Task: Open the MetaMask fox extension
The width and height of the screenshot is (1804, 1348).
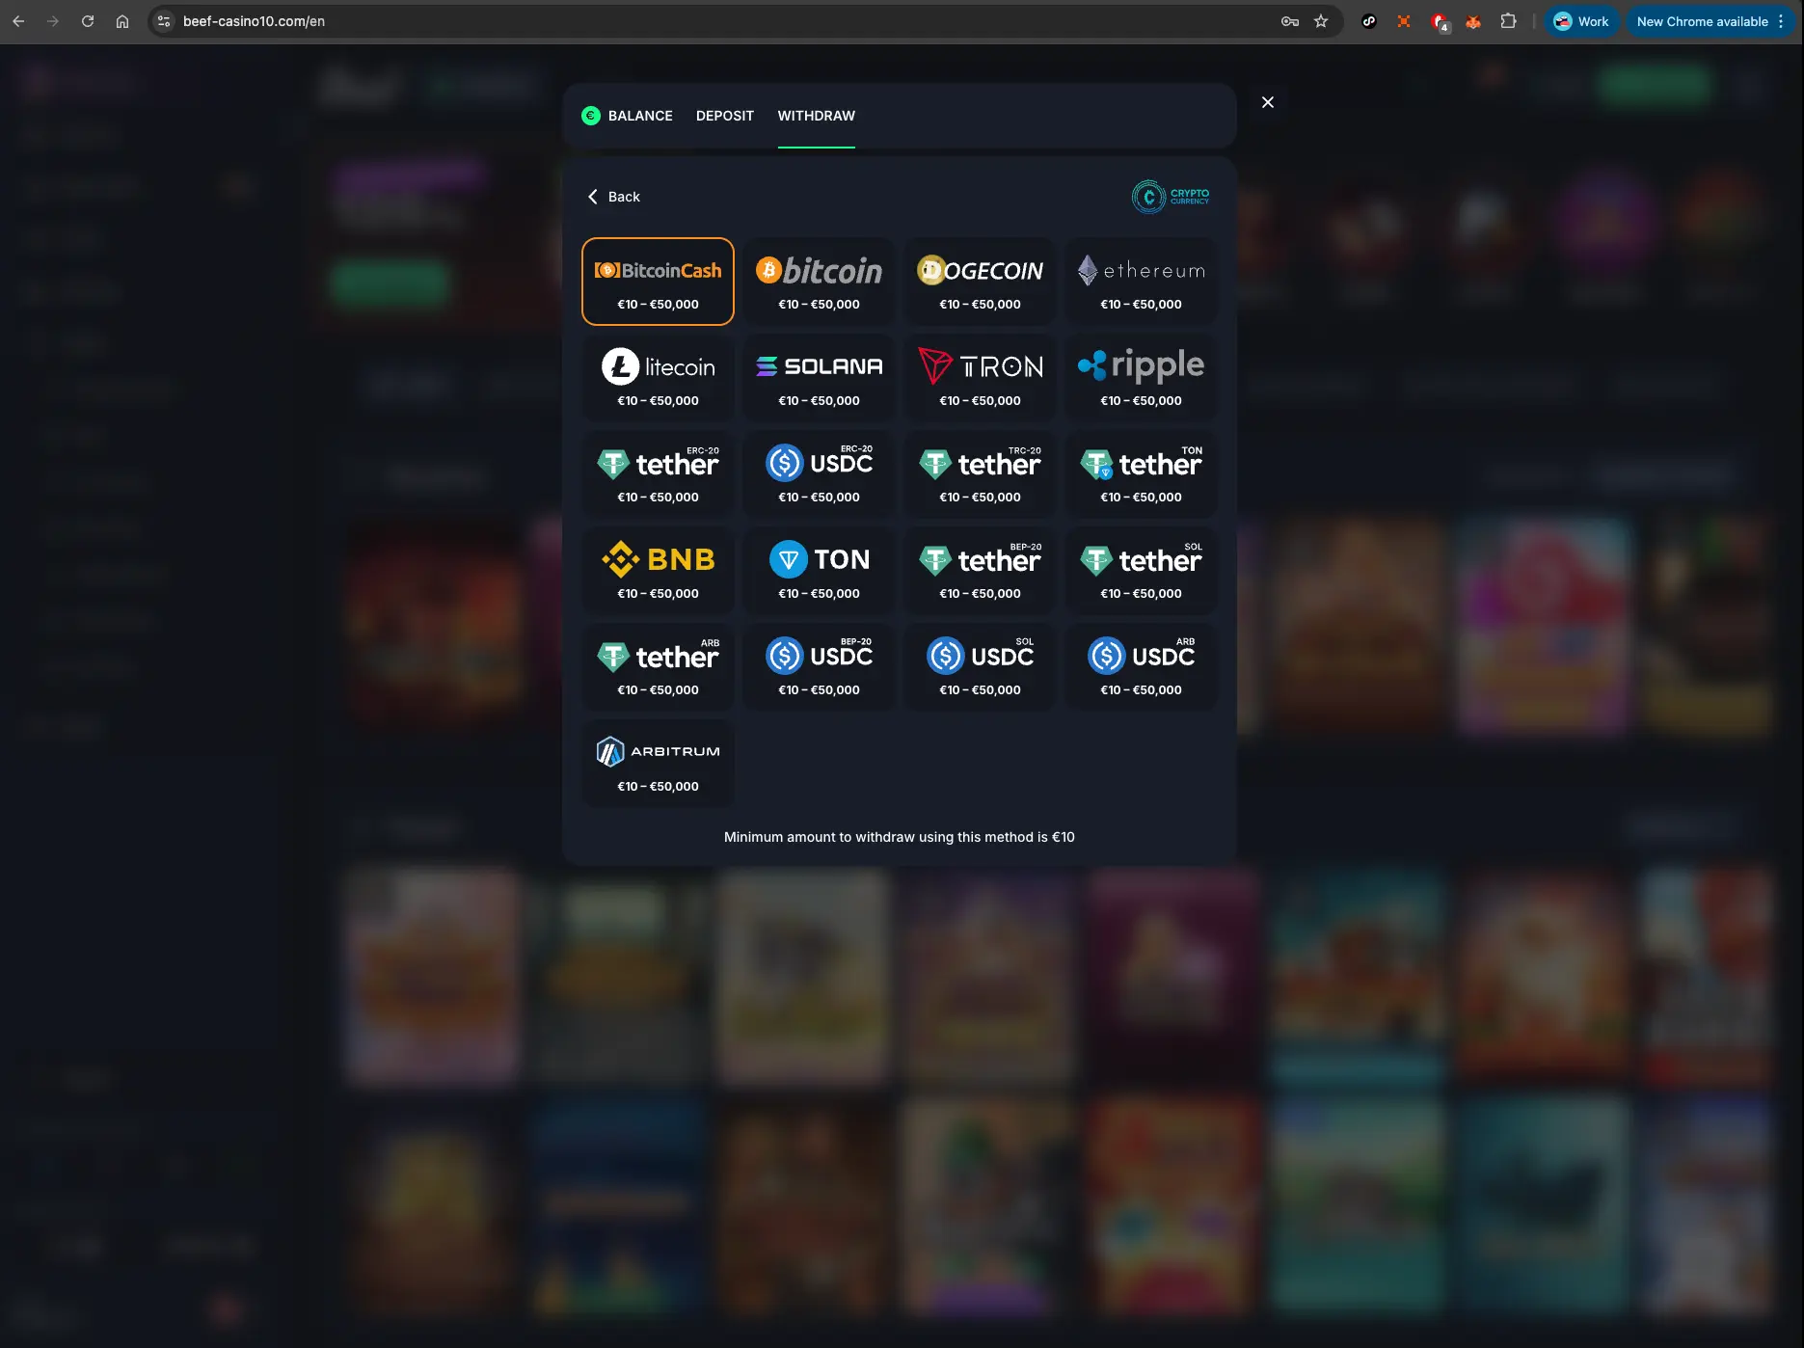Action: click(1473, 21)
